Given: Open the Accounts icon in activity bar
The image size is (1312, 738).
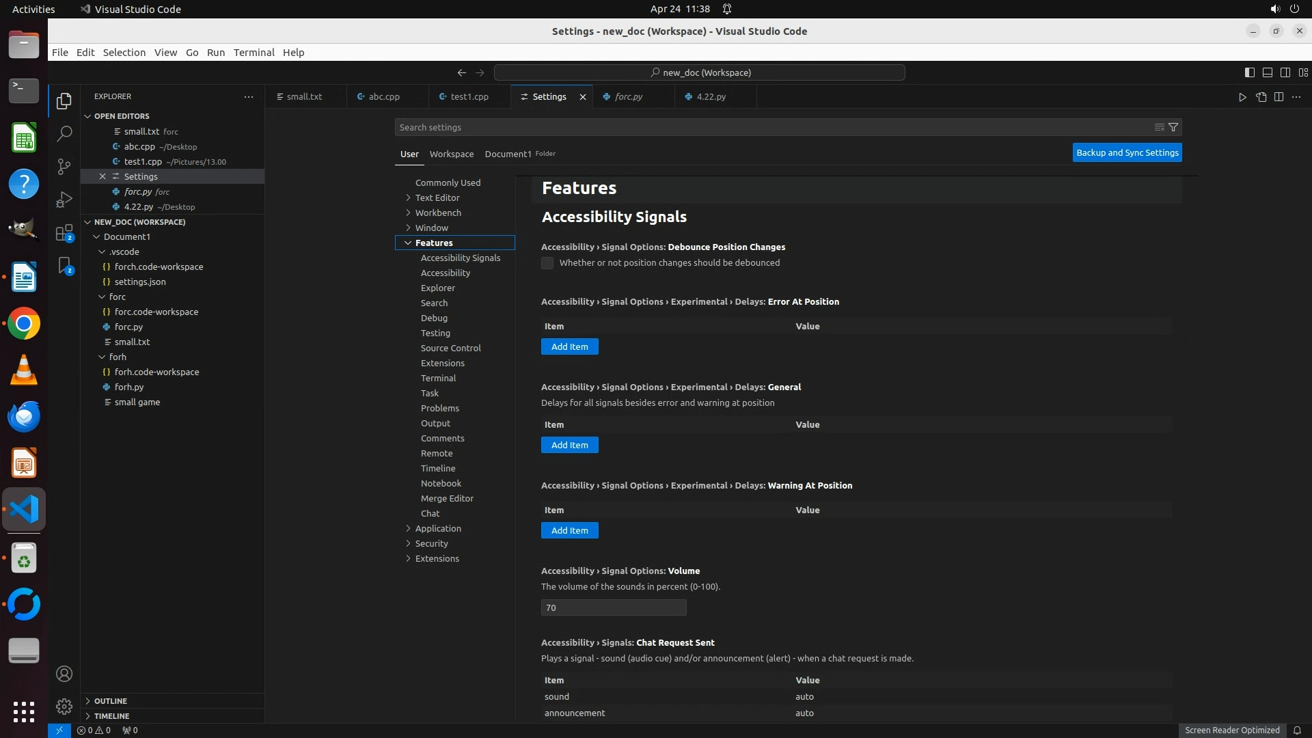Looking at the screenshot, I should pyautogui.click(x=64, y=674).
